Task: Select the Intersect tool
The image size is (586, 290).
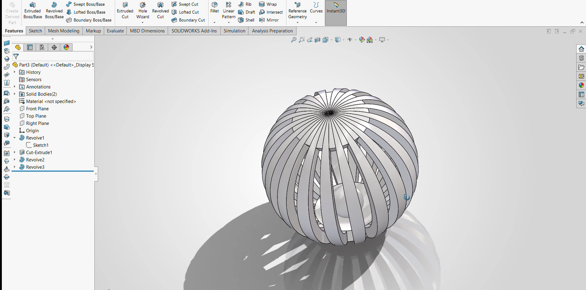Action: (271, 12)
